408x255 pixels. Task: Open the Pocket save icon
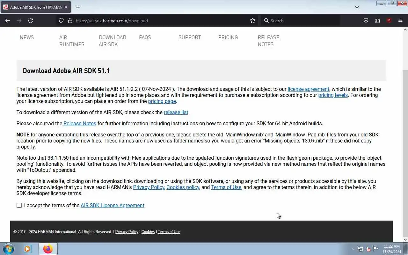[366, 21]
